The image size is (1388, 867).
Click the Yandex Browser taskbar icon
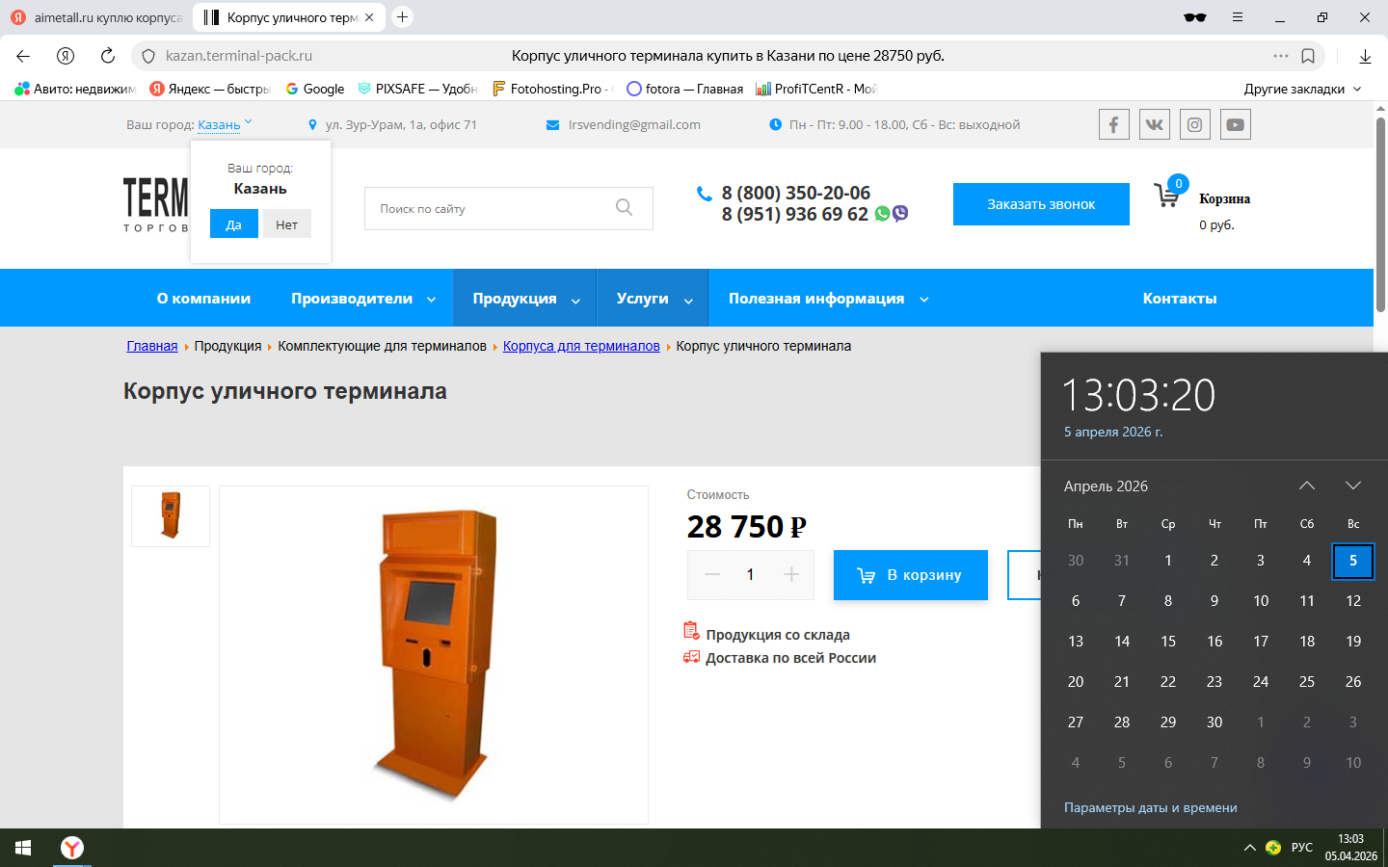pyautogui.click(x=72, y=848)
